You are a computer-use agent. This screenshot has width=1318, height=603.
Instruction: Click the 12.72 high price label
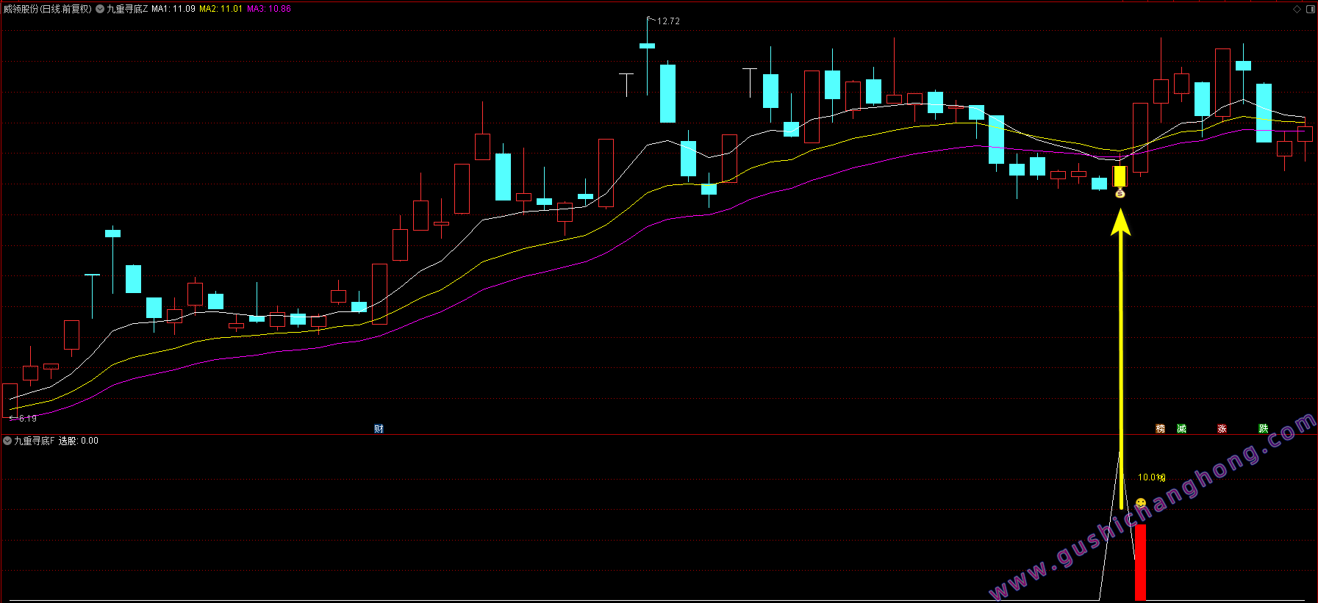pyautogui.click(x=668, y=21)
